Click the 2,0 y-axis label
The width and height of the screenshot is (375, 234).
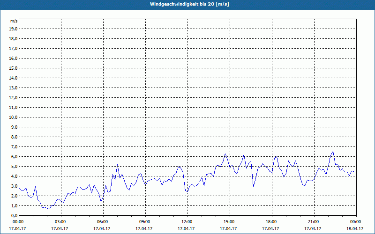click(x=15, y=196)
